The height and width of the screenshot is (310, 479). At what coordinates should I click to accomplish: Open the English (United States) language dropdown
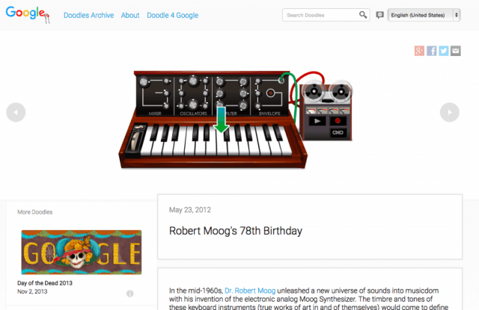[x=424, y=15]
